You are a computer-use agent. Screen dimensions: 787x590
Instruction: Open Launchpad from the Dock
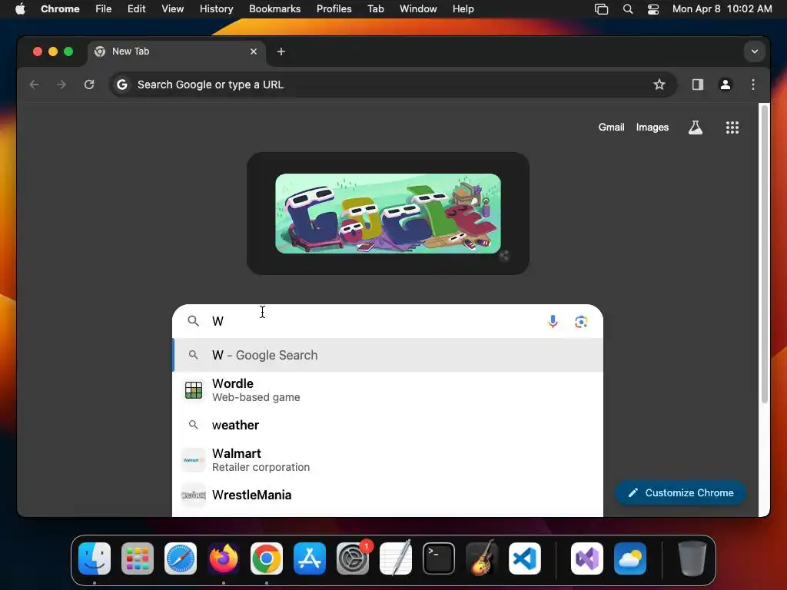tap(138, 559)
